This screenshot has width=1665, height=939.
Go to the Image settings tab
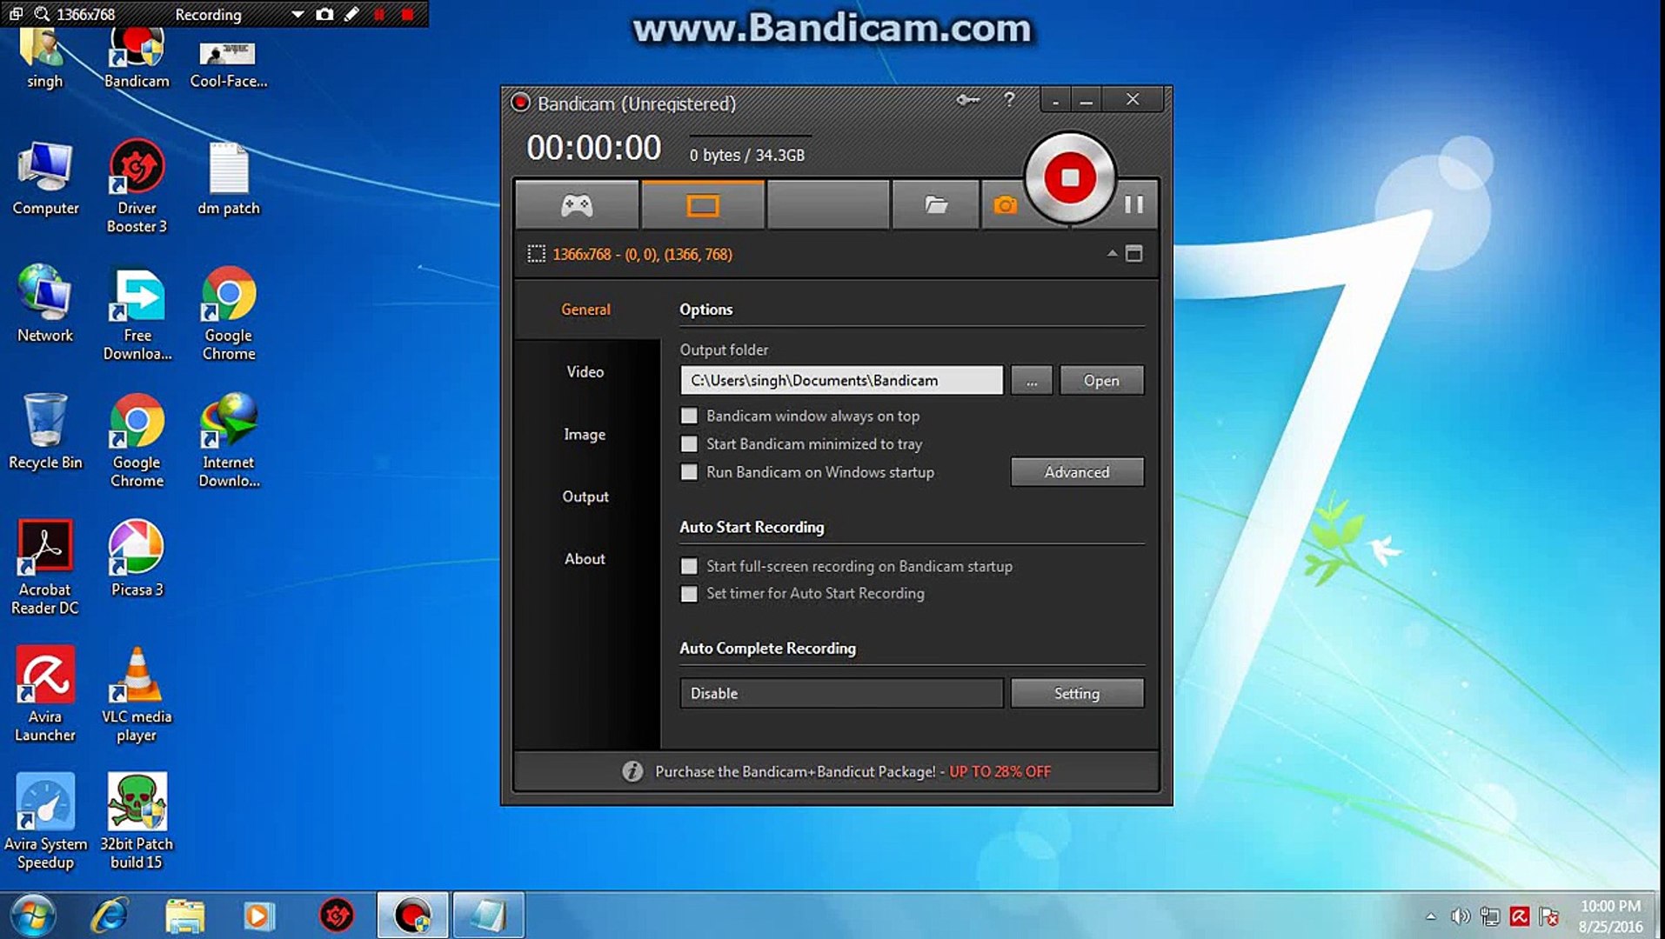pos(585,434)
